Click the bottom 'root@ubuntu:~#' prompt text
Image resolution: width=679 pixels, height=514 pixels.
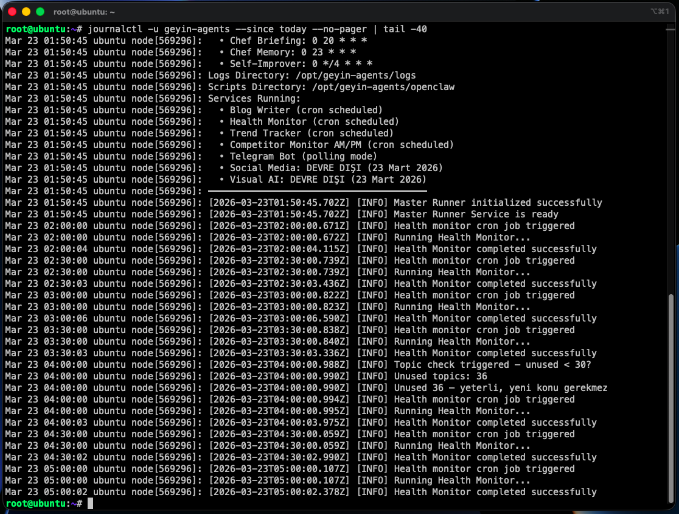(44, 503)
